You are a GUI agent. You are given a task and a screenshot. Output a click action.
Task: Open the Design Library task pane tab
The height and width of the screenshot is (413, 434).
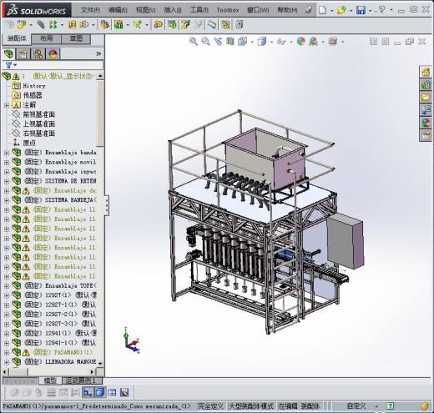pos(426,84)
